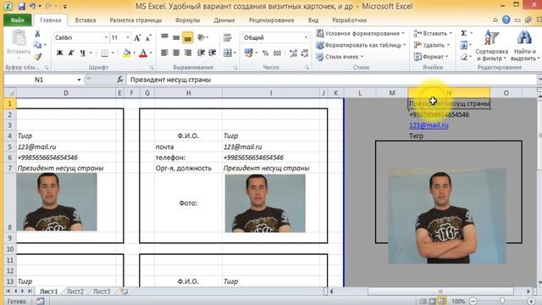
Task: Click the Merge and Center icon
Action: pyautogui.click(x=228, y=53)
